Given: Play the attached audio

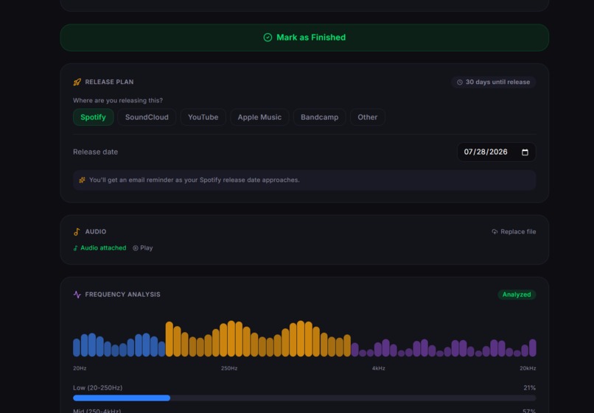Looking at the screenshot, I should (x=143, y=248).
